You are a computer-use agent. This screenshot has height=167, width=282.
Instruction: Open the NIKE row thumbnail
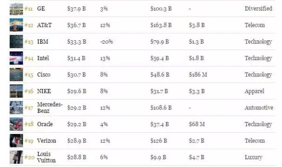pos(16,91)
